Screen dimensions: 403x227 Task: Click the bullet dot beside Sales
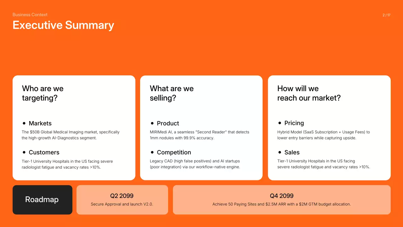(x=280, y=152)
